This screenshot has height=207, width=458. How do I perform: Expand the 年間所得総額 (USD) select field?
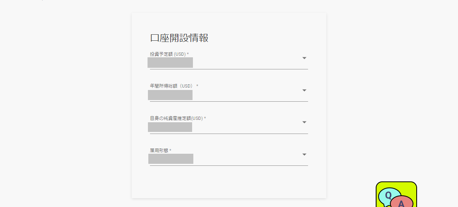[x=229, y=92]
